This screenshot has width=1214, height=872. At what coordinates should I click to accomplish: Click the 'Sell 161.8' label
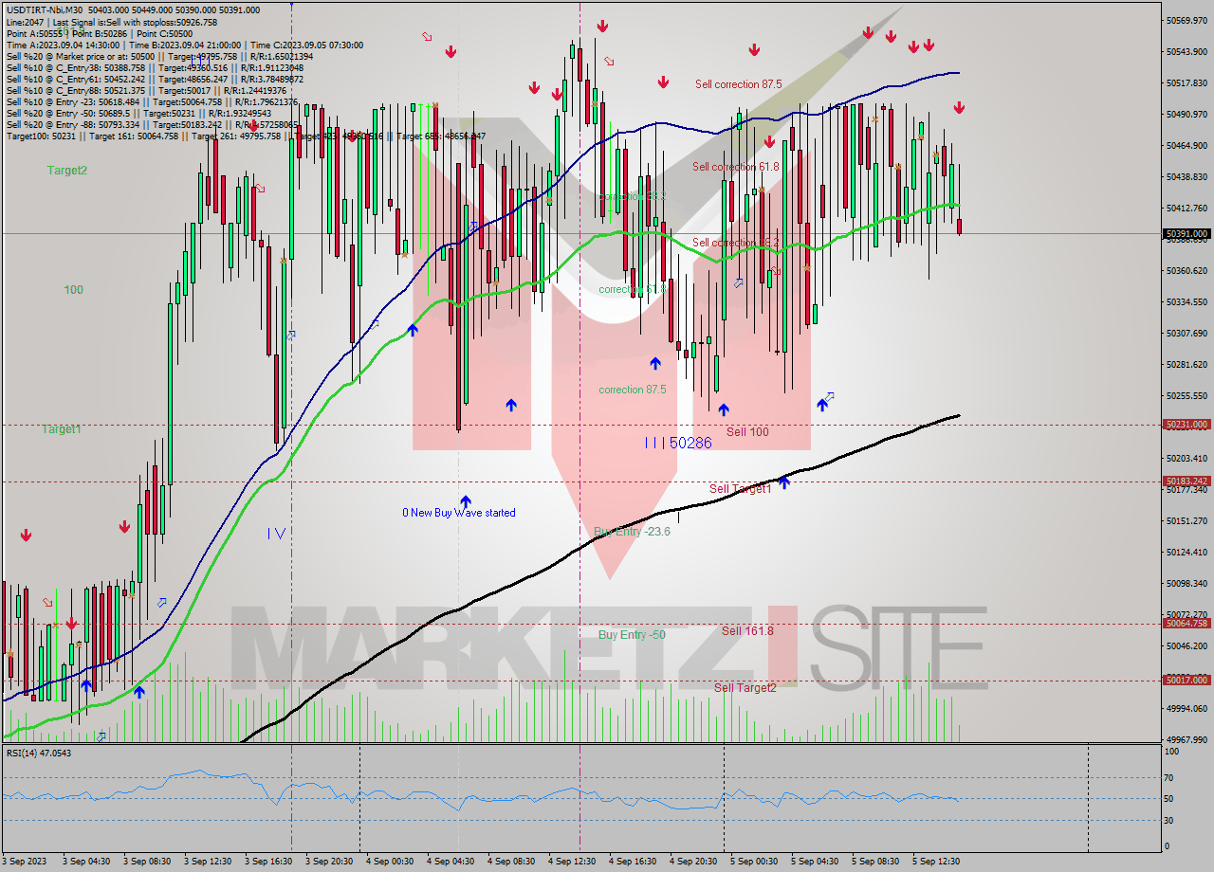[747, 631]
